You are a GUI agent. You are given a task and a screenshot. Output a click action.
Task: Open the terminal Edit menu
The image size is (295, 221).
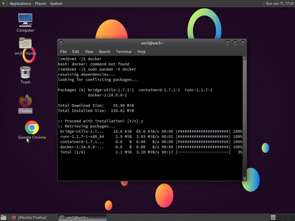[x=76, y=52]
